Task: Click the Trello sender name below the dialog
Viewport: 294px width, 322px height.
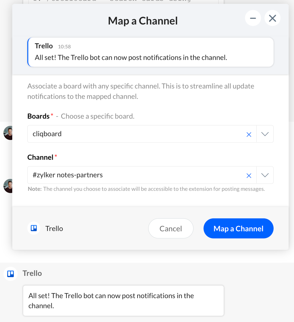Action: coord(32,273)
